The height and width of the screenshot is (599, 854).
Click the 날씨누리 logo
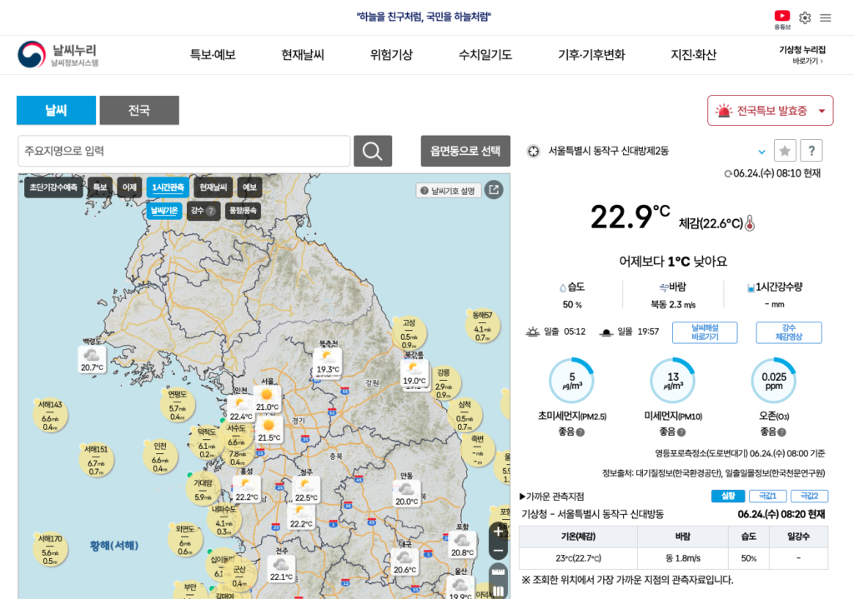pyautogui.click(x=58, y=54)
